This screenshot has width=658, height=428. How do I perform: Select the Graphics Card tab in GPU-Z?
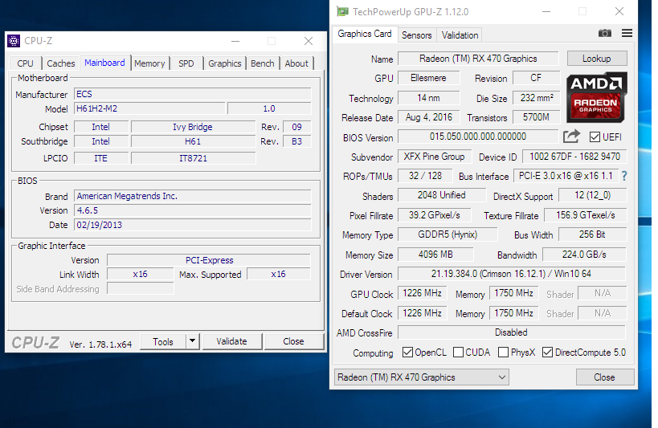364,34
